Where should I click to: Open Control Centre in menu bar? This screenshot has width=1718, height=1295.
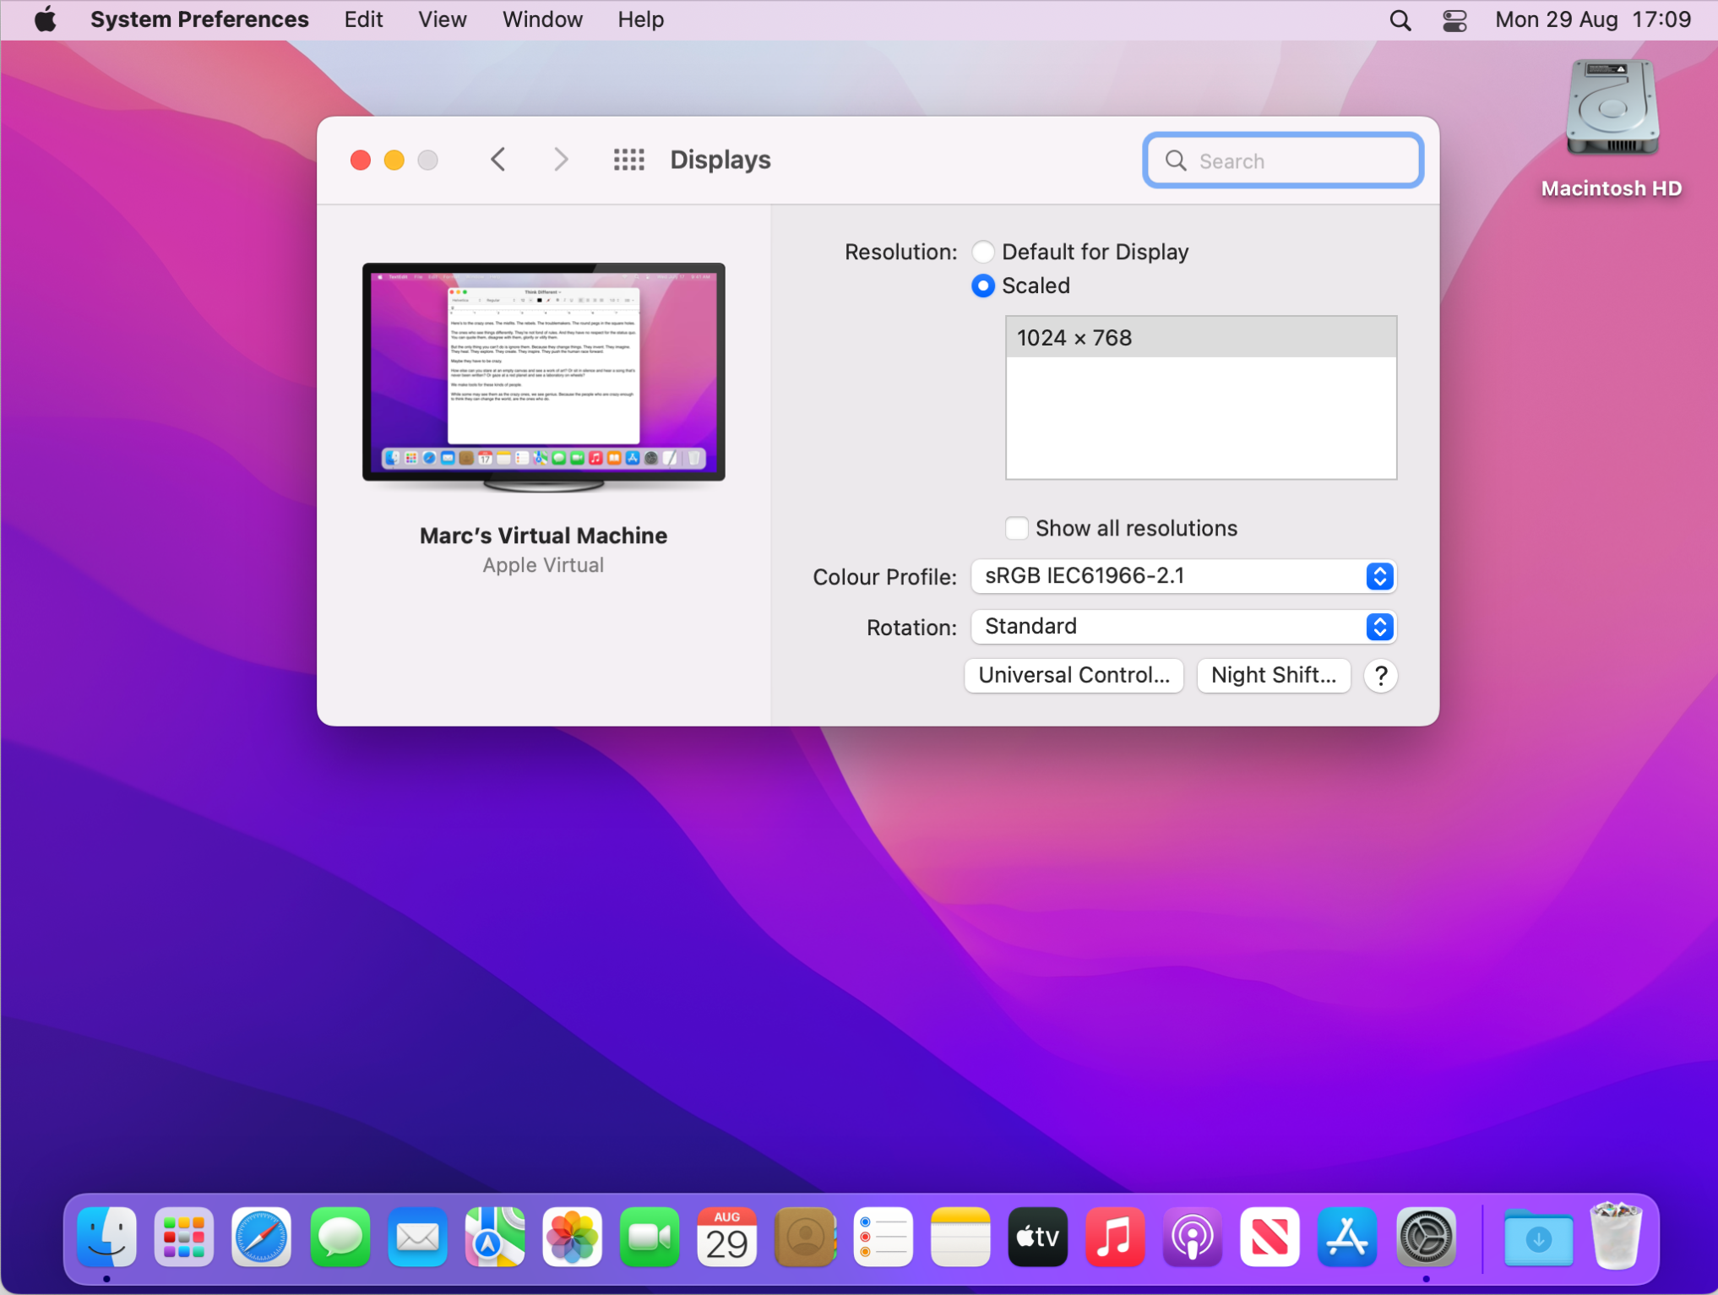[x=1454, y=20]
